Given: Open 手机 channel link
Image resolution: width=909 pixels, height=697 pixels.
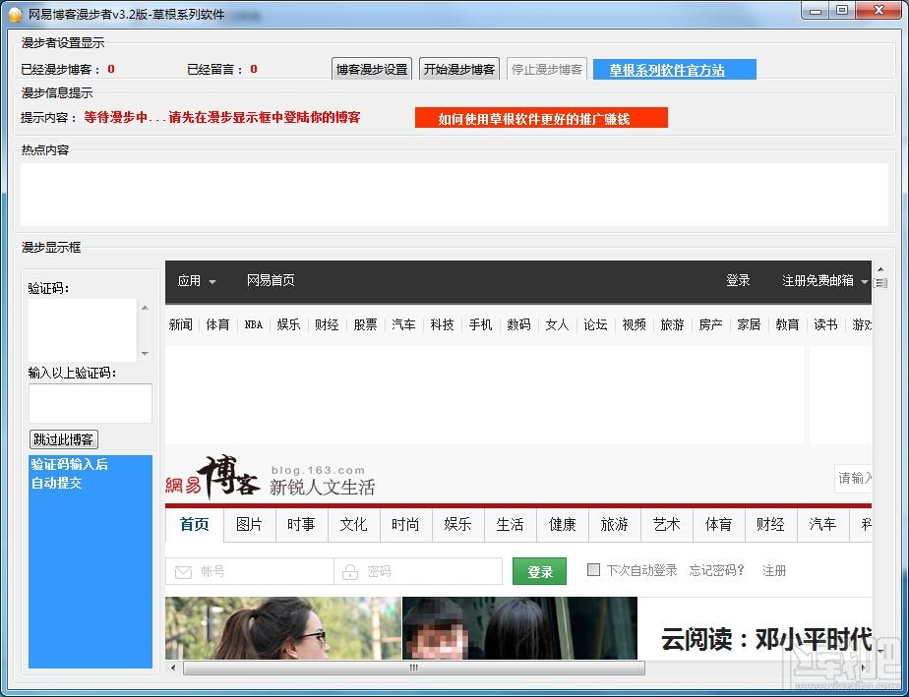Looking at the screenshot, I should click(x=480, y=324).
